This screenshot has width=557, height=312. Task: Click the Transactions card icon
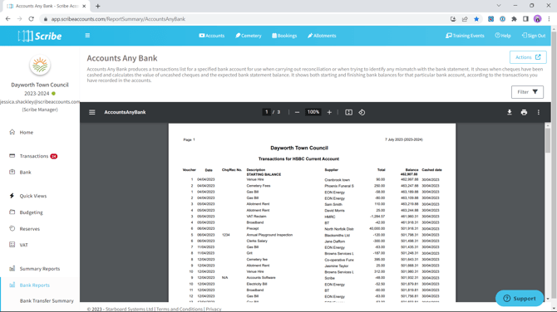tap(12, 156)
